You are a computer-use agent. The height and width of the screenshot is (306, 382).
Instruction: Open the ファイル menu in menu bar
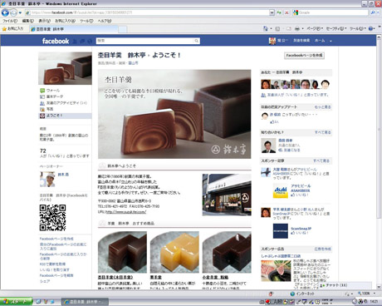[x=10, y=21]
